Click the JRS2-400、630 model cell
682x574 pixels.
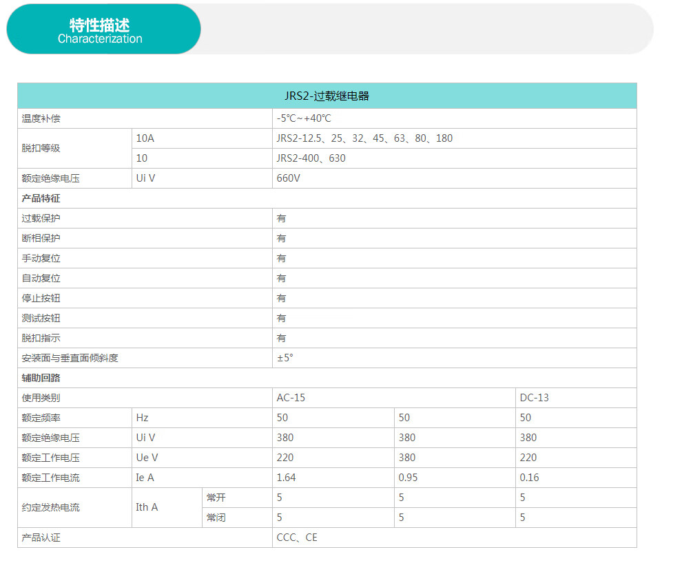pyautogui.click(x=311, y=158)
